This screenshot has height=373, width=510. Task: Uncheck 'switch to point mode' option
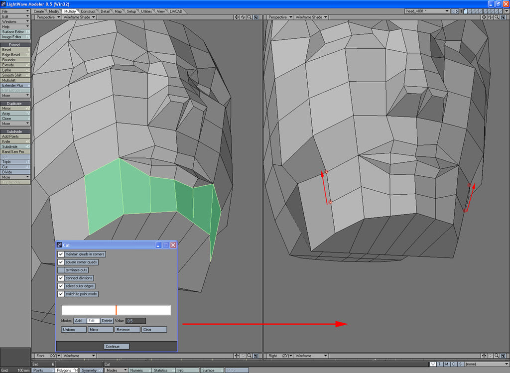click(x=61, y=294)
